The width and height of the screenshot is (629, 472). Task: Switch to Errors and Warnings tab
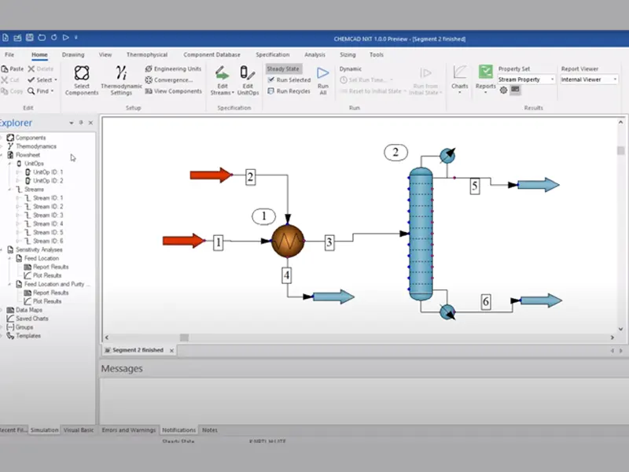129,430
